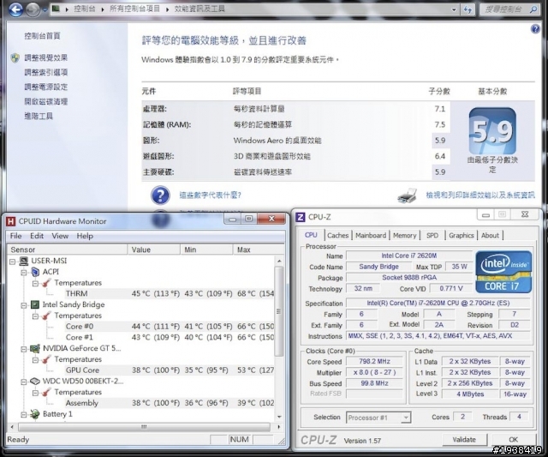Viewport: 548px width, 457px height.
Task: Collapse Temperatures node under ACPI
Action: tap(35, 284)
